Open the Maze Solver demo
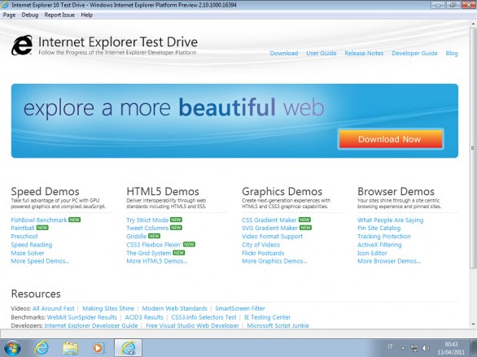This screenshot has width=477, height=357. pyautogui.click(x=28, y=253)
